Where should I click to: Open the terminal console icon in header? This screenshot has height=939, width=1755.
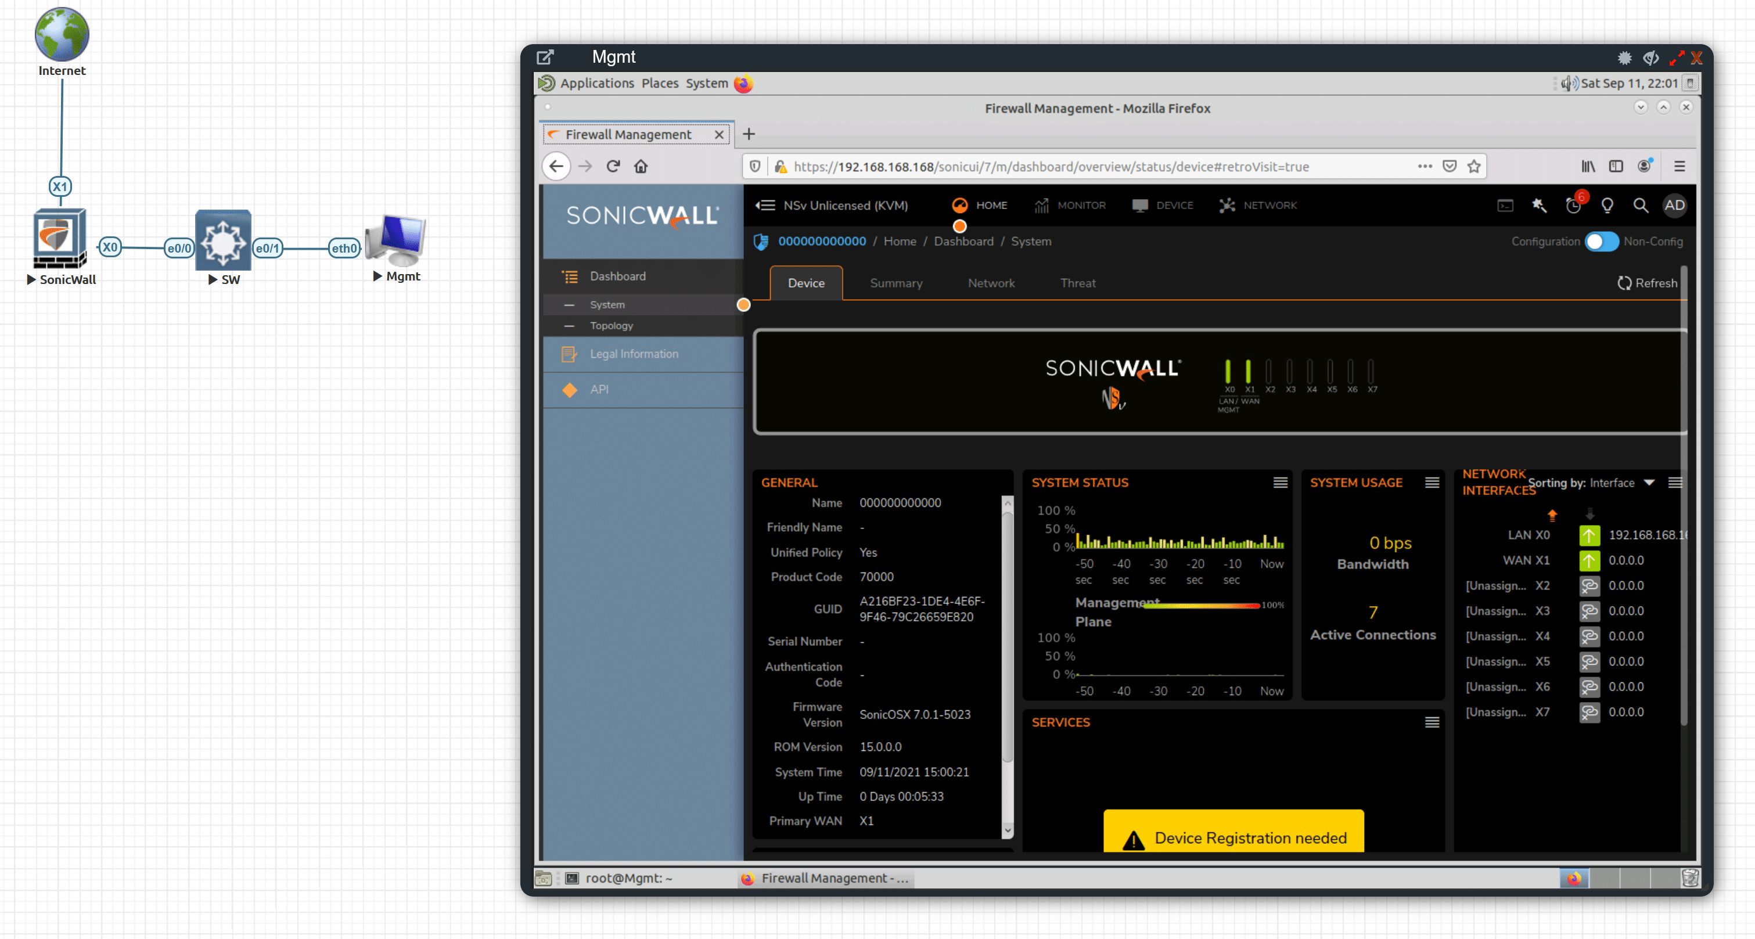(x=1505, y=205)
